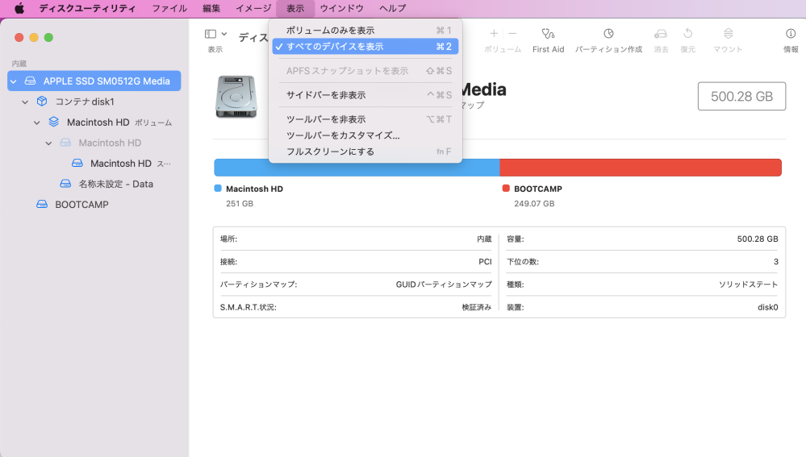Run First Aid stethoscope icon

click(548, 34)
